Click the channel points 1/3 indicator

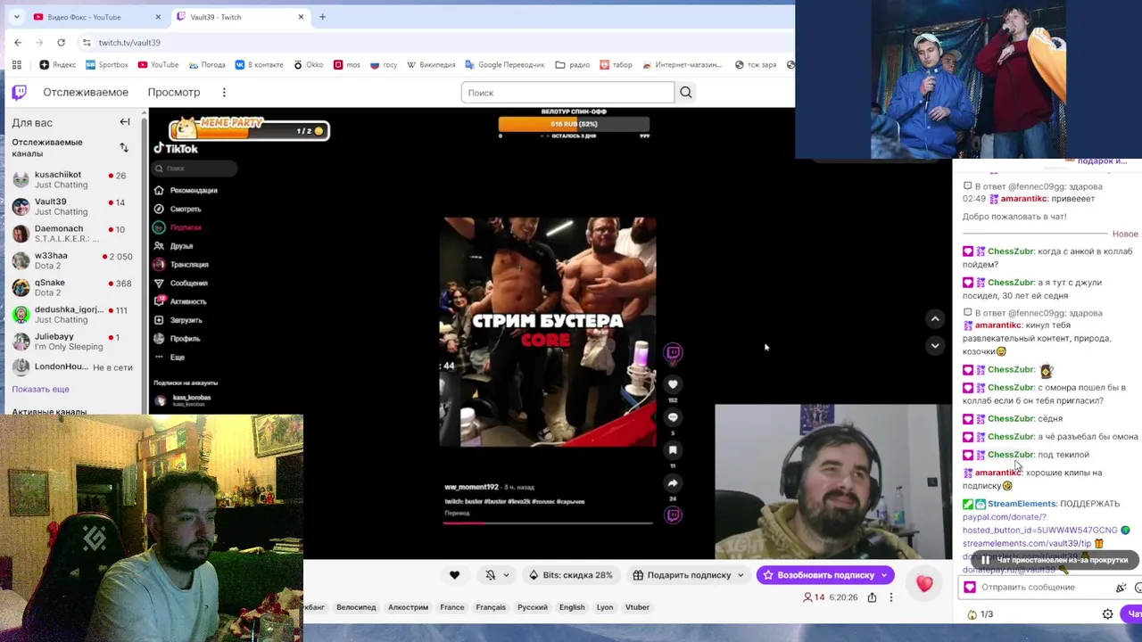[x=980, y=614]
